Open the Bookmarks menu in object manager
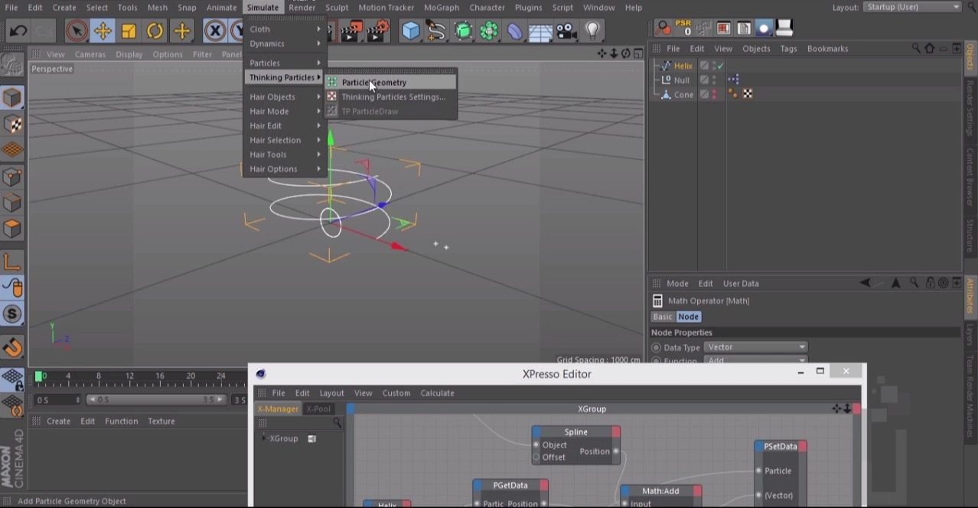Image resolution: width=978 pixels, height=508 pixels. 827,48
